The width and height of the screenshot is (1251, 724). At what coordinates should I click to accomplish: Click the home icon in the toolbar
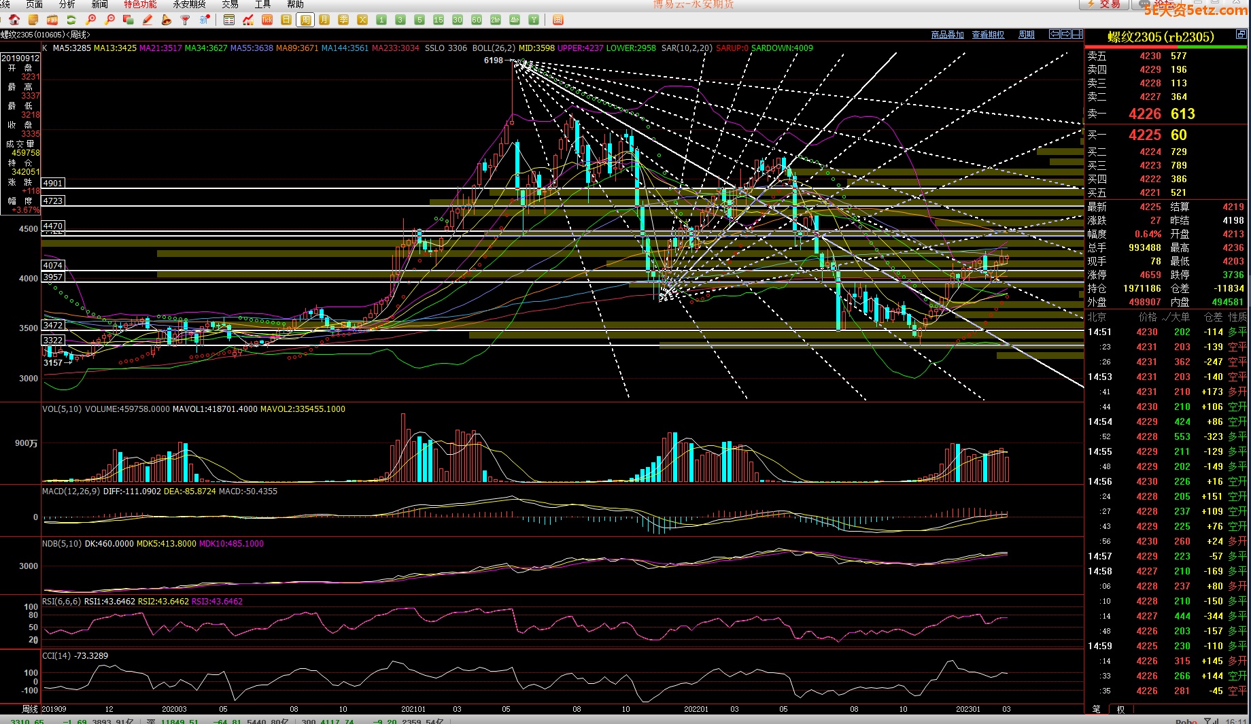[14, 20]
